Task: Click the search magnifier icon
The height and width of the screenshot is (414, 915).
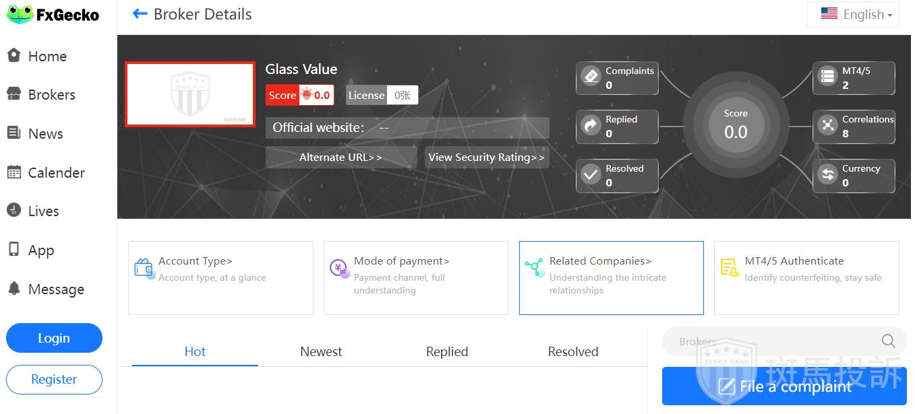Action: pyautogui.click(x=889, y=341)
